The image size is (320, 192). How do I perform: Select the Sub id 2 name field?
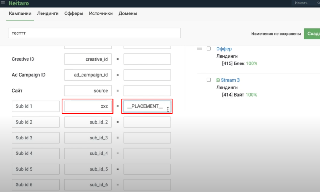pyautogui.click(x=36, y=122)
